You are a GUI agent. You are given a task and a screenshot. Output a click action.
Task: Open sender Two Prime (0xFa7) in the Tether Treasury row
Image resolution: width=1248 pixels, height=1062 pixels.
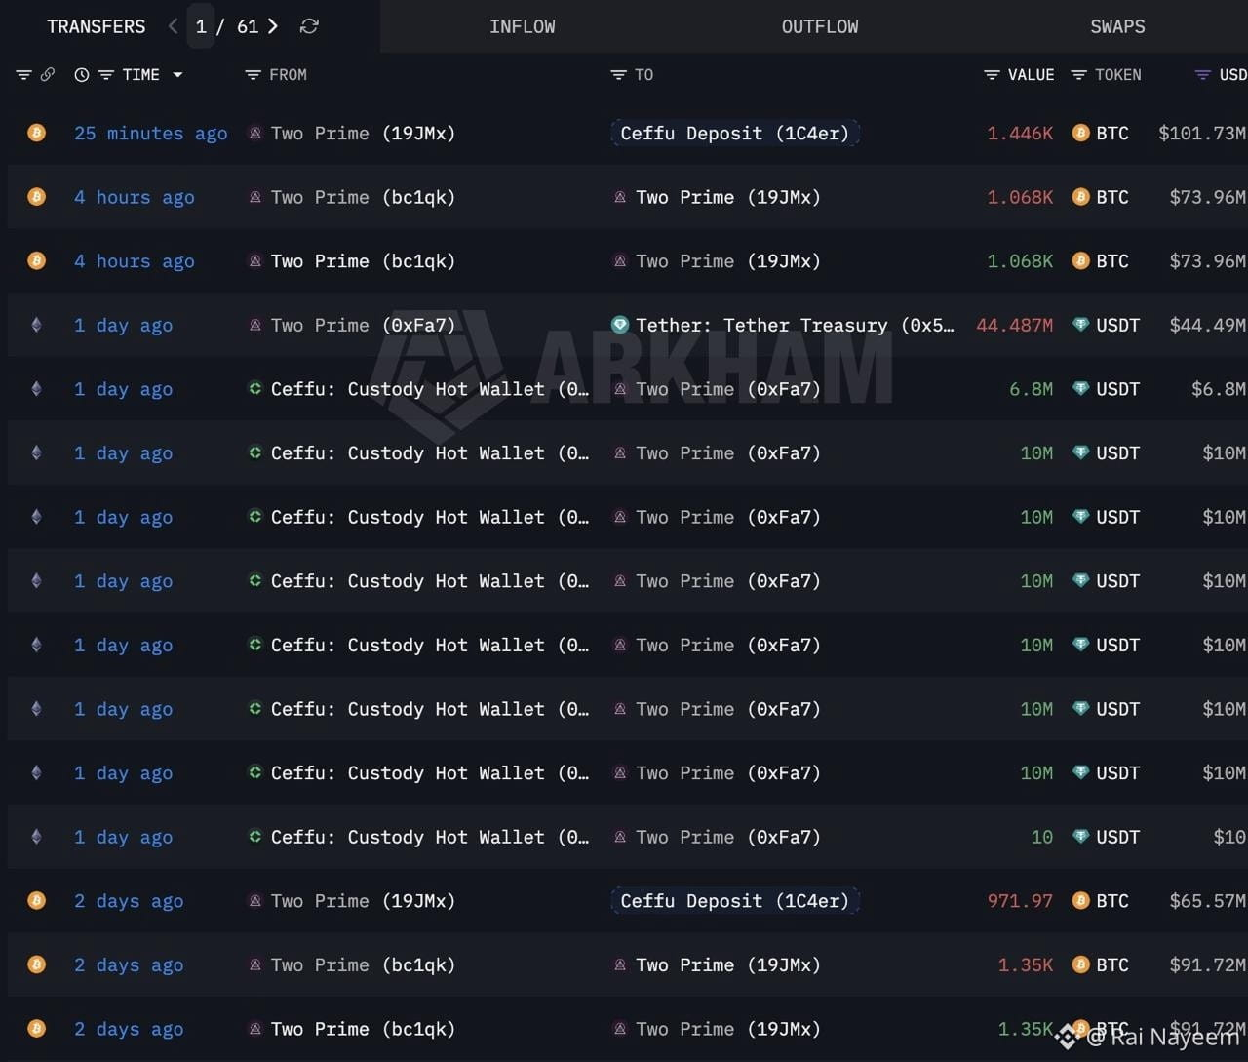(x=363, y=326)
